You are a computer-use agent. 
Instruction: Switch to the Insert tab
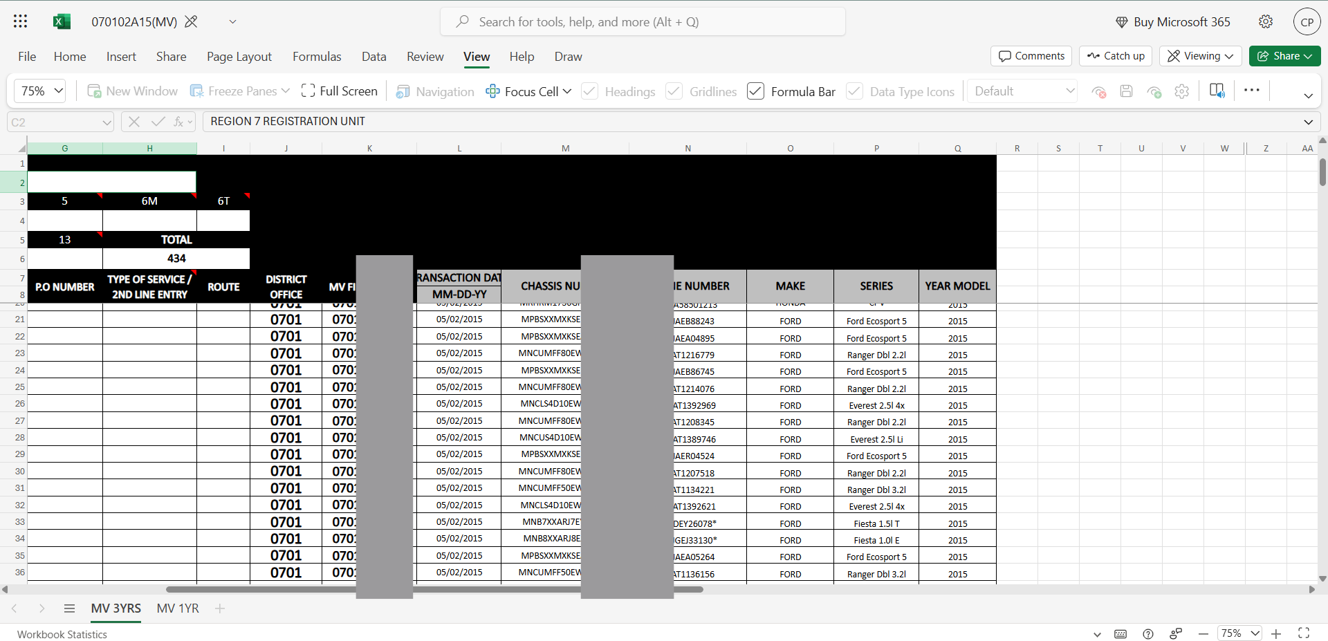coord(121,57)
